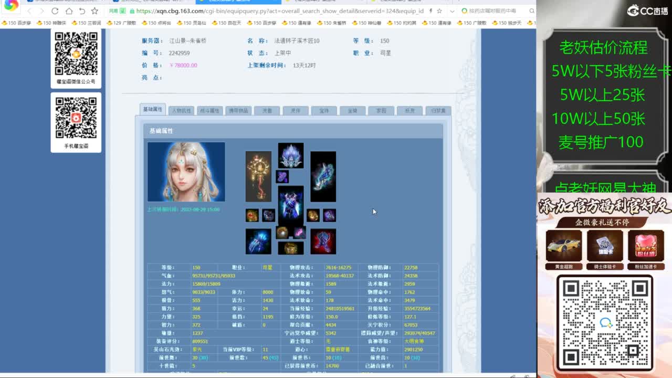Viewport: 672px width, 378px height.
Task: Click the small purple item below the headgear
Action: coord(282,176)
